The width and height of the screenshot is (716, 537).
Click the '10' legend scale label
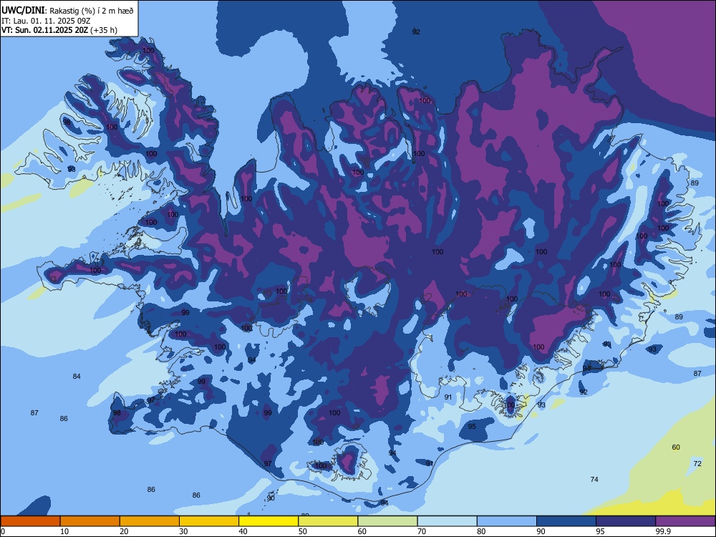coord(64,531)
